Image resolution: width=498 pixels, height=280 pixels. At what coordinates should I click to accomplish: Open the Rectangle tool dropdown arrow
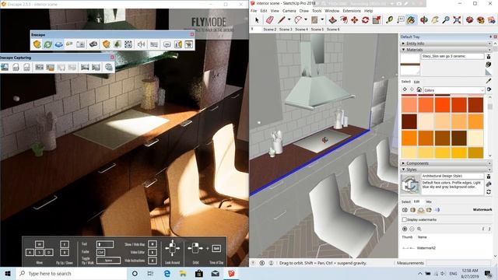322,20
